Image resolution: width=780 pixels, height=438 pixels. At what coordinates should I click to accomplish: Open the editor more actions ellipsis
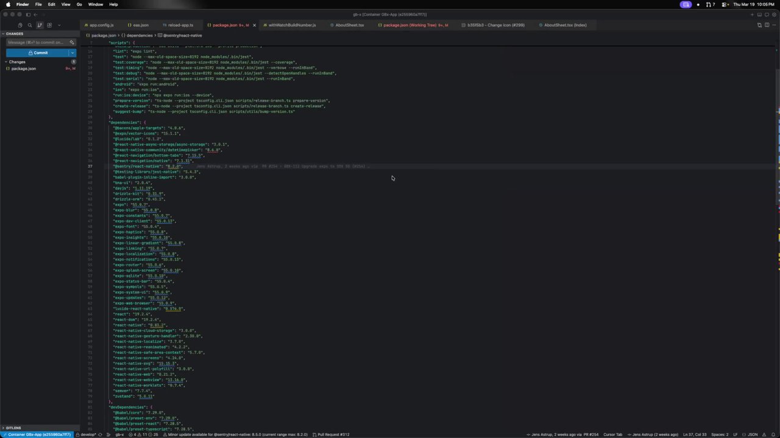point(775,25)
